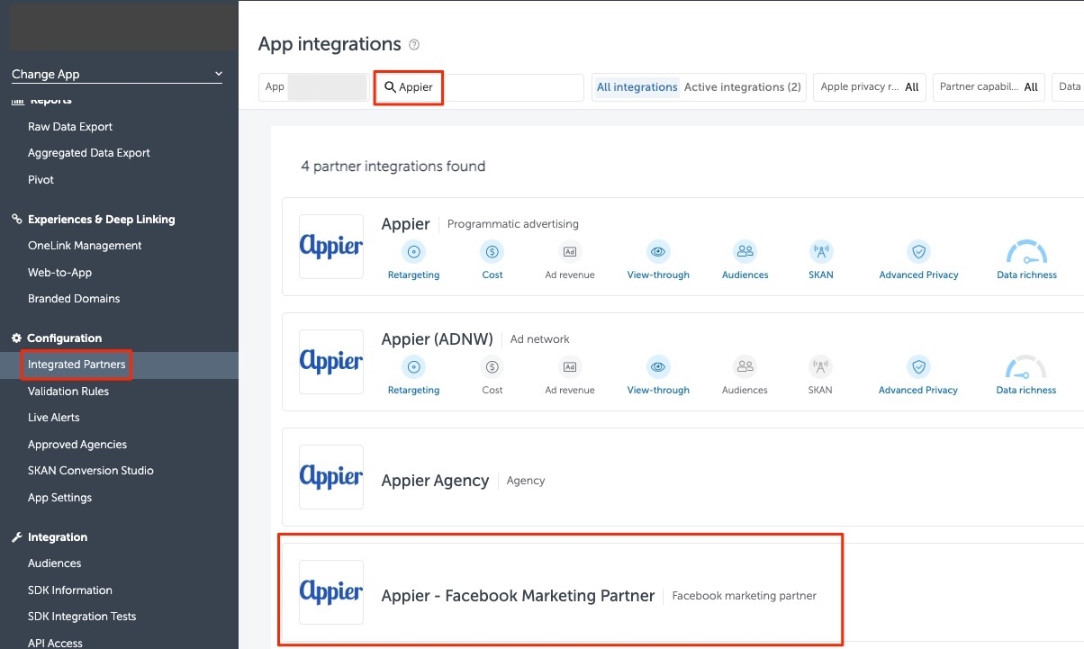Click SKAN antenna icon in Appier row
This screenshot has height=649, width=1084.
click(x=820, y=252)
